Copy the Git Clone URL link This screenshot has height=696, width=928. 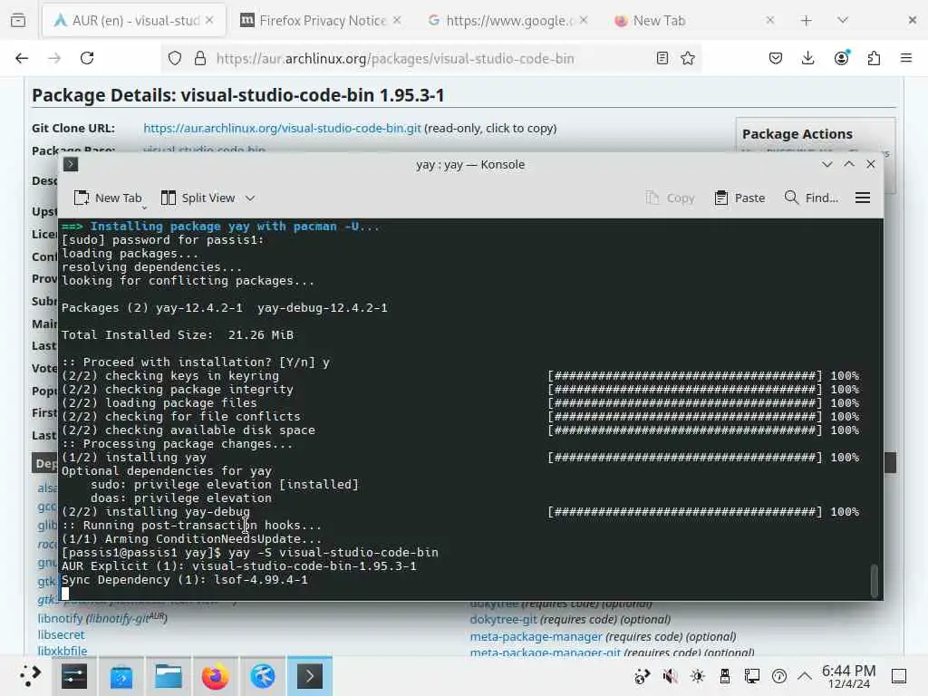pyautogui.click(x=282, y=129)
